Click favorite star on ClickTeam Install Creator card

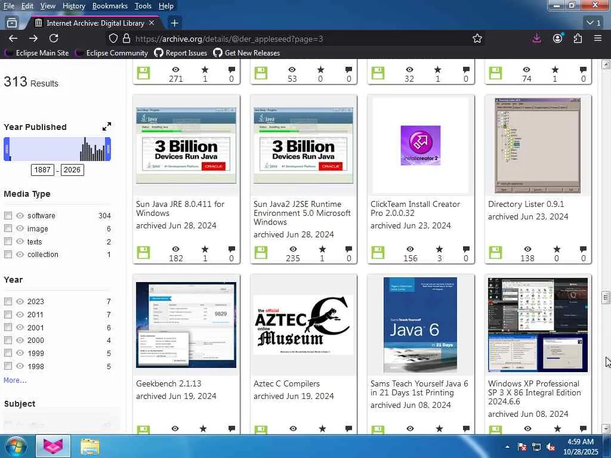(440, 249)
